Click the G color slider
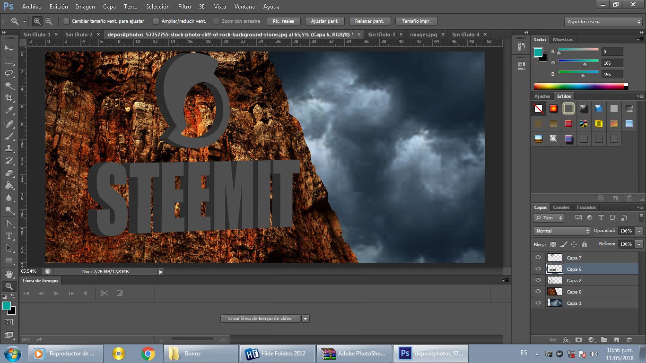Image resolution: width=646 pixels, height=363 pixels. coord(578,62)
